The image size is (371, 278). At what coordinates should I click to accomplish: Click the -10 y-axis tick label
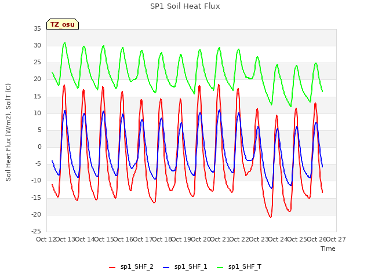[36, 180]
